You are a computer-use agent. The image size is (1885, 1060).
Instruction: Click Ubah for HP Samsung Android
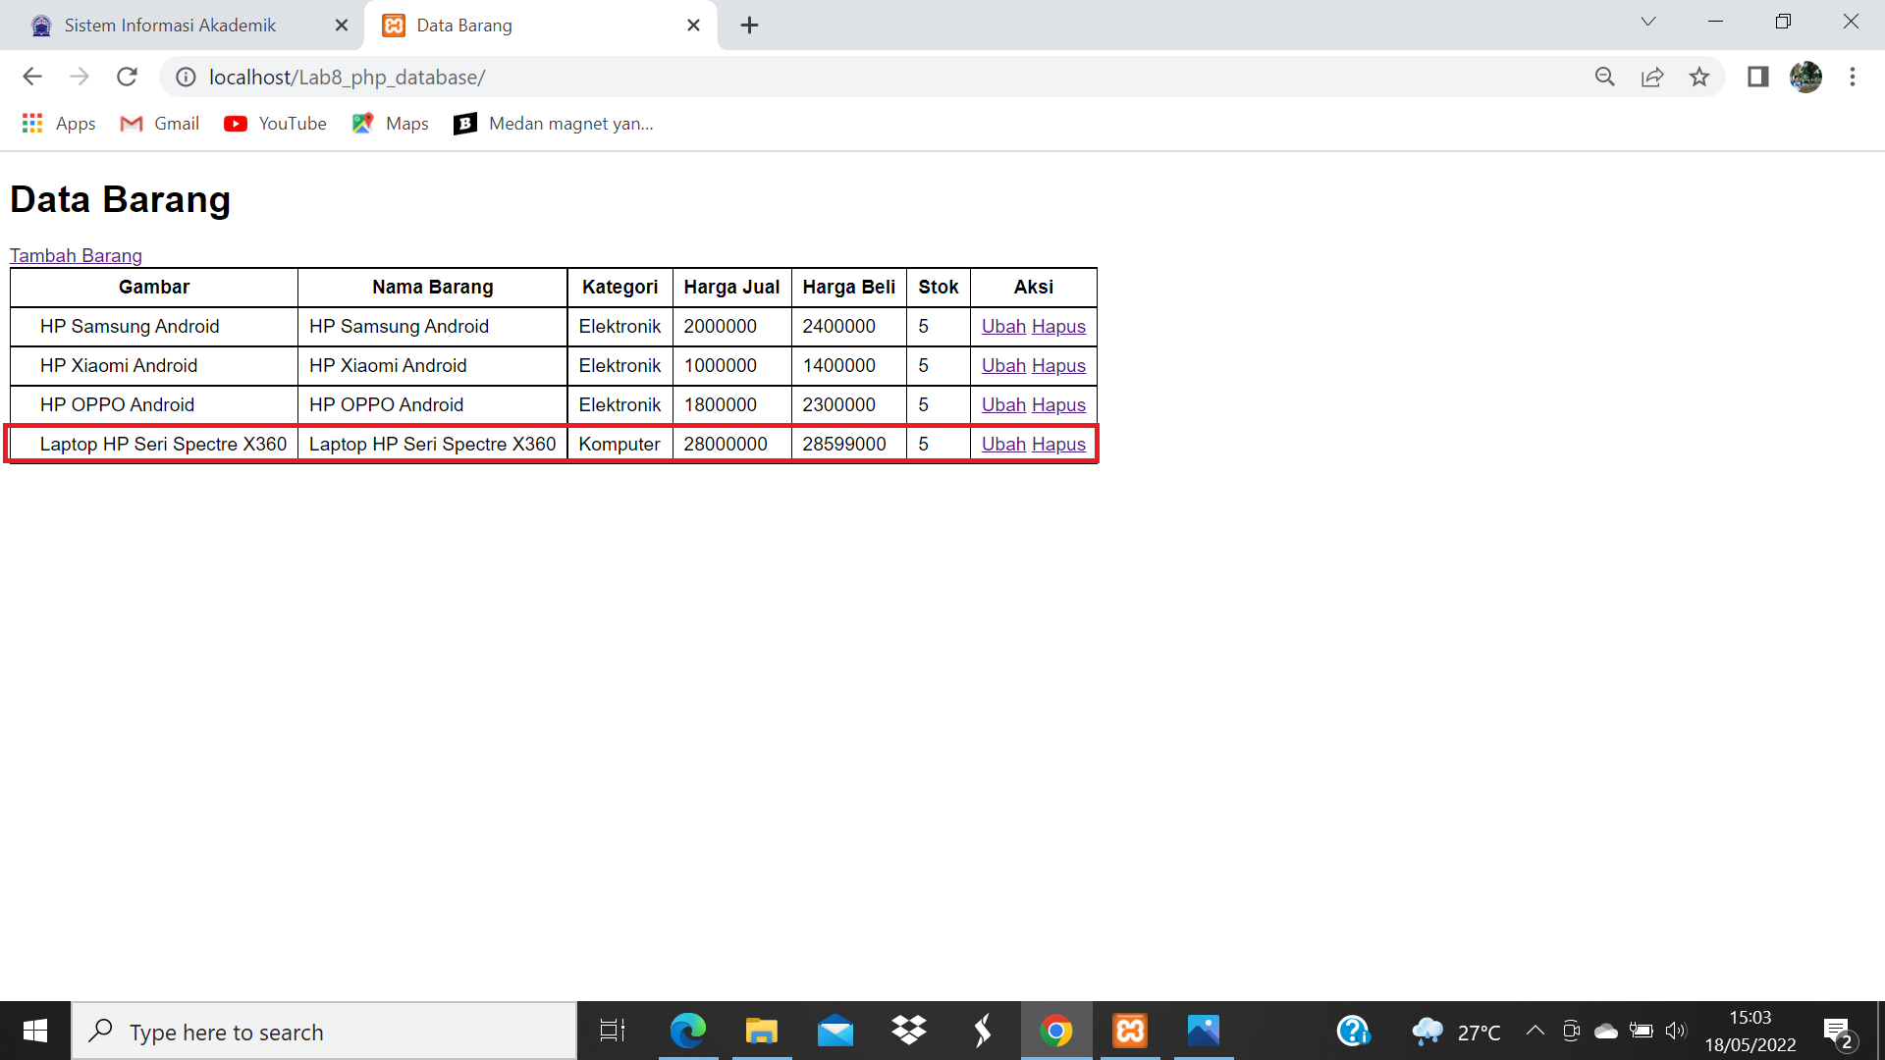tap(1002, 327)
